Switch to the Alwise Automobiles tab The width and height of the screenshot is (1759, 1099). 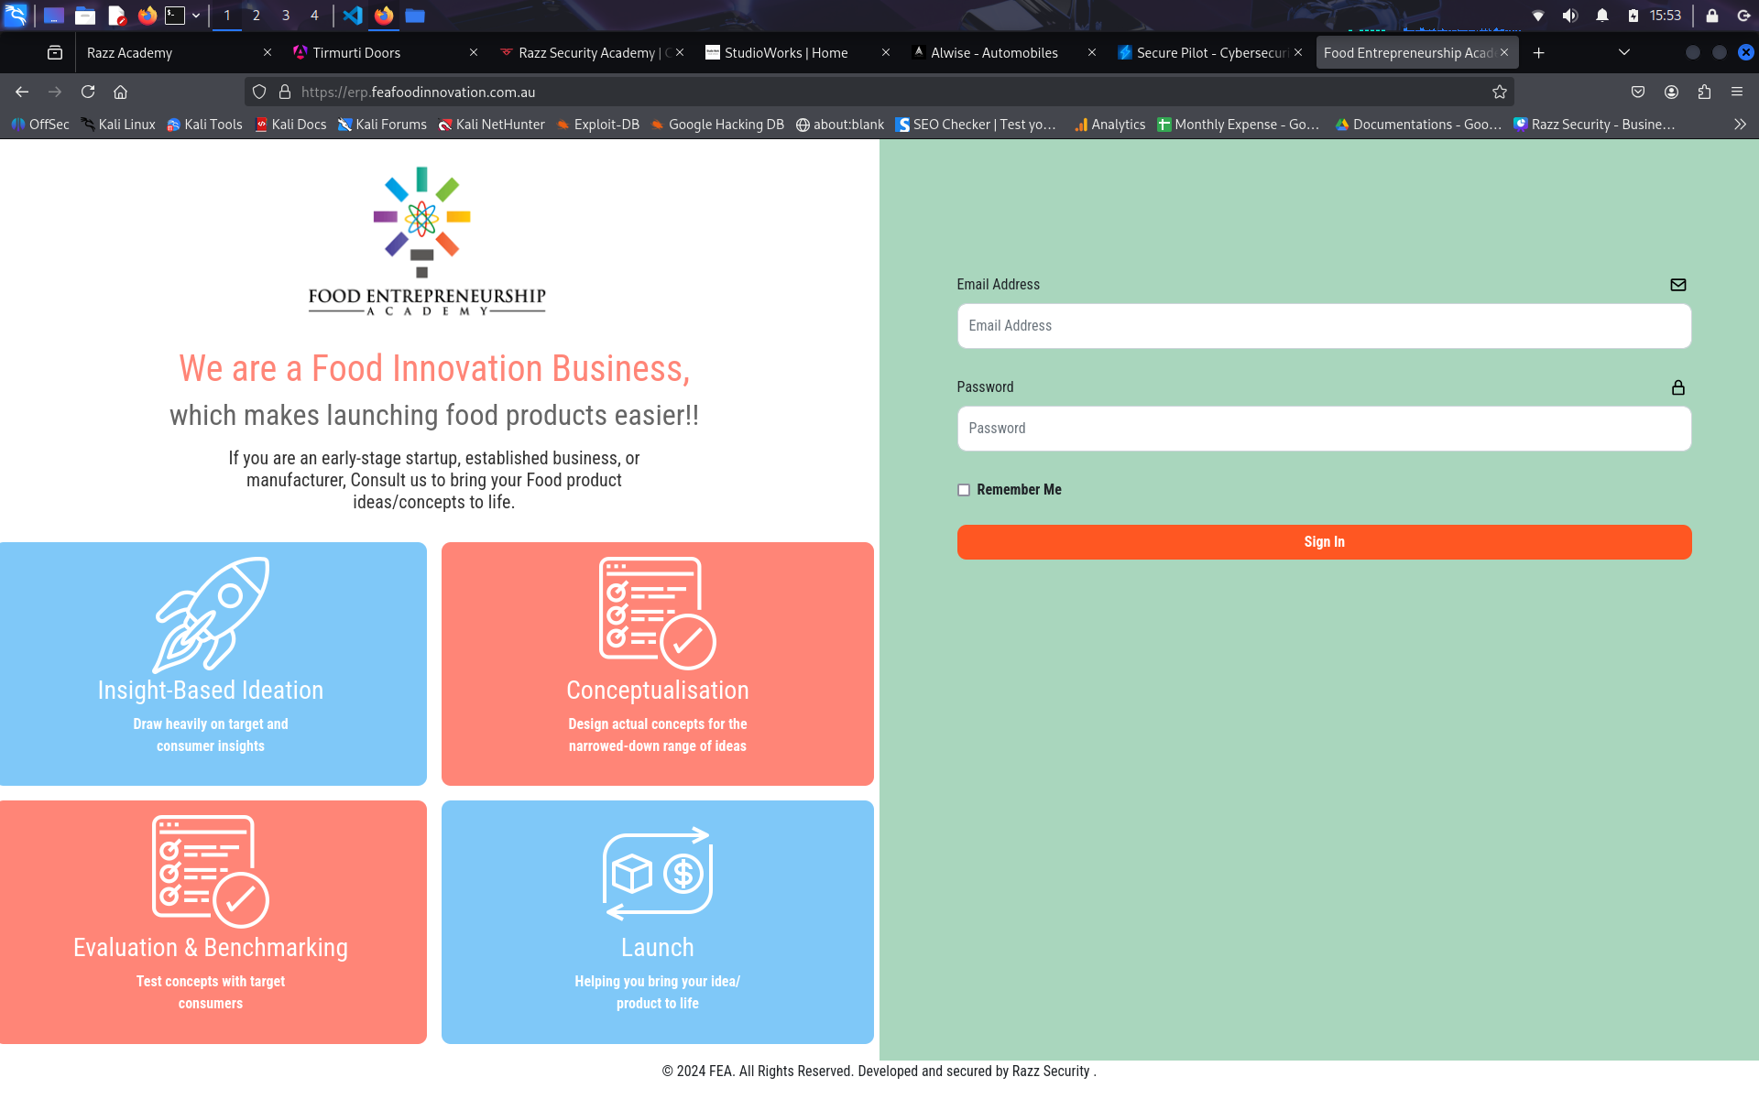994,53
